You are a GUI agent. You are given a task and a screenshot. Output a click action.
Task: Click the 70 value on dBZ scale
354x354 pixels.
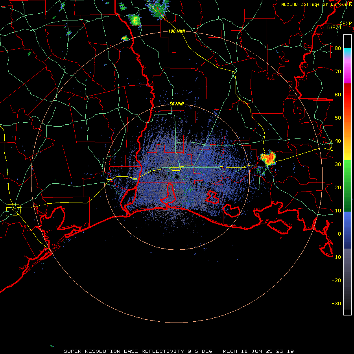click(x=338, y=72)
